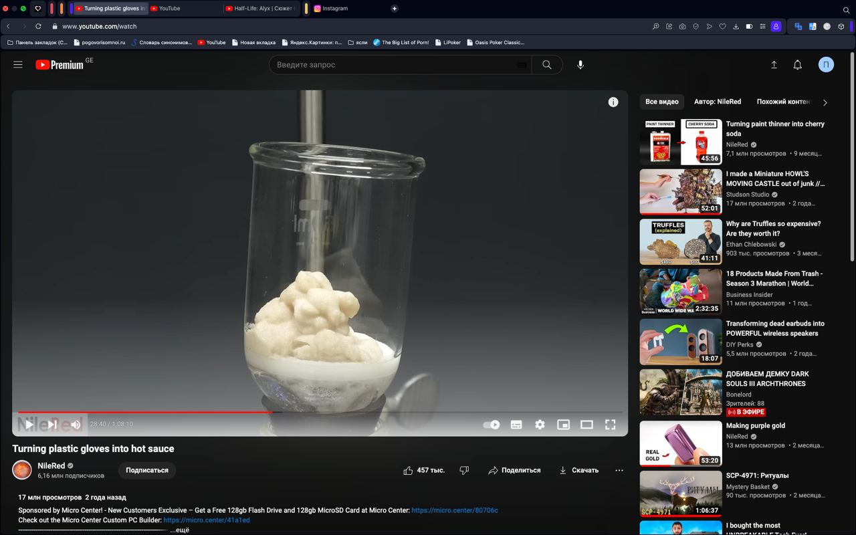
Task: Open the NileRed channel name link
Action: click(51, 465)
